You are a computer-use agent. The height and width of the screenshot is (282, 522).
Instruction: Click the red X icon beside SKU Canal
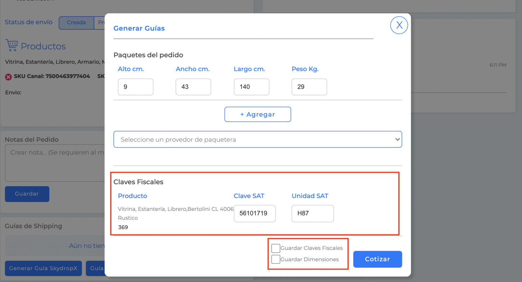click(8, 77)
